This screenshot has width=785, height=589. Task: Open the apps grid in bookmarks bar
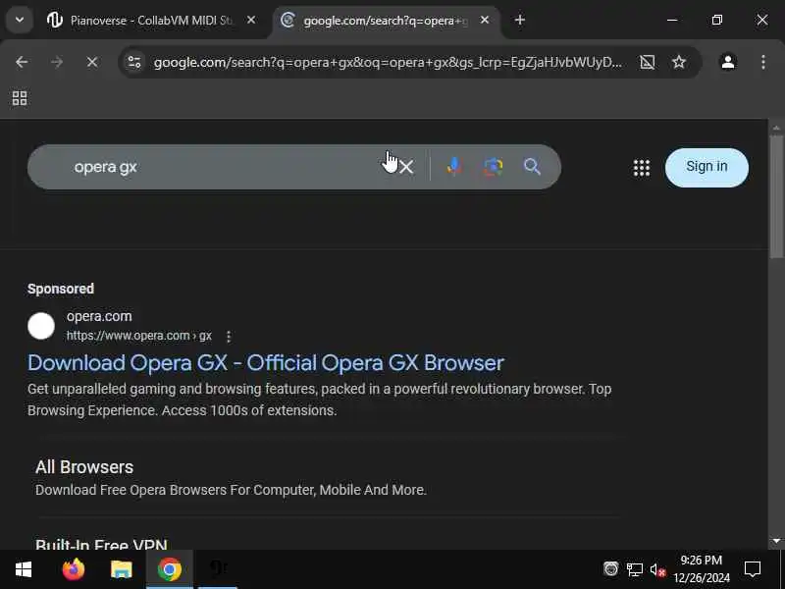pos(20,98)
